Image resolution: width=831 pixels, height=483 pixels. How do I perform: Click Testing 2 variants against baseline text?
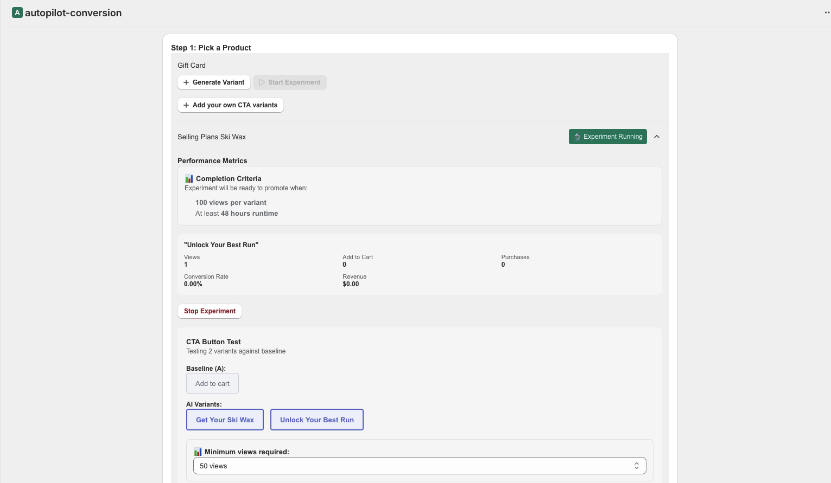tap(236, 351)
